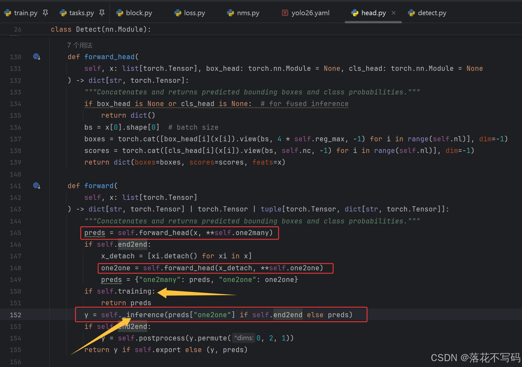Click the yolo26.yaml file icon
522x367 pixels.
click(285, 13)
